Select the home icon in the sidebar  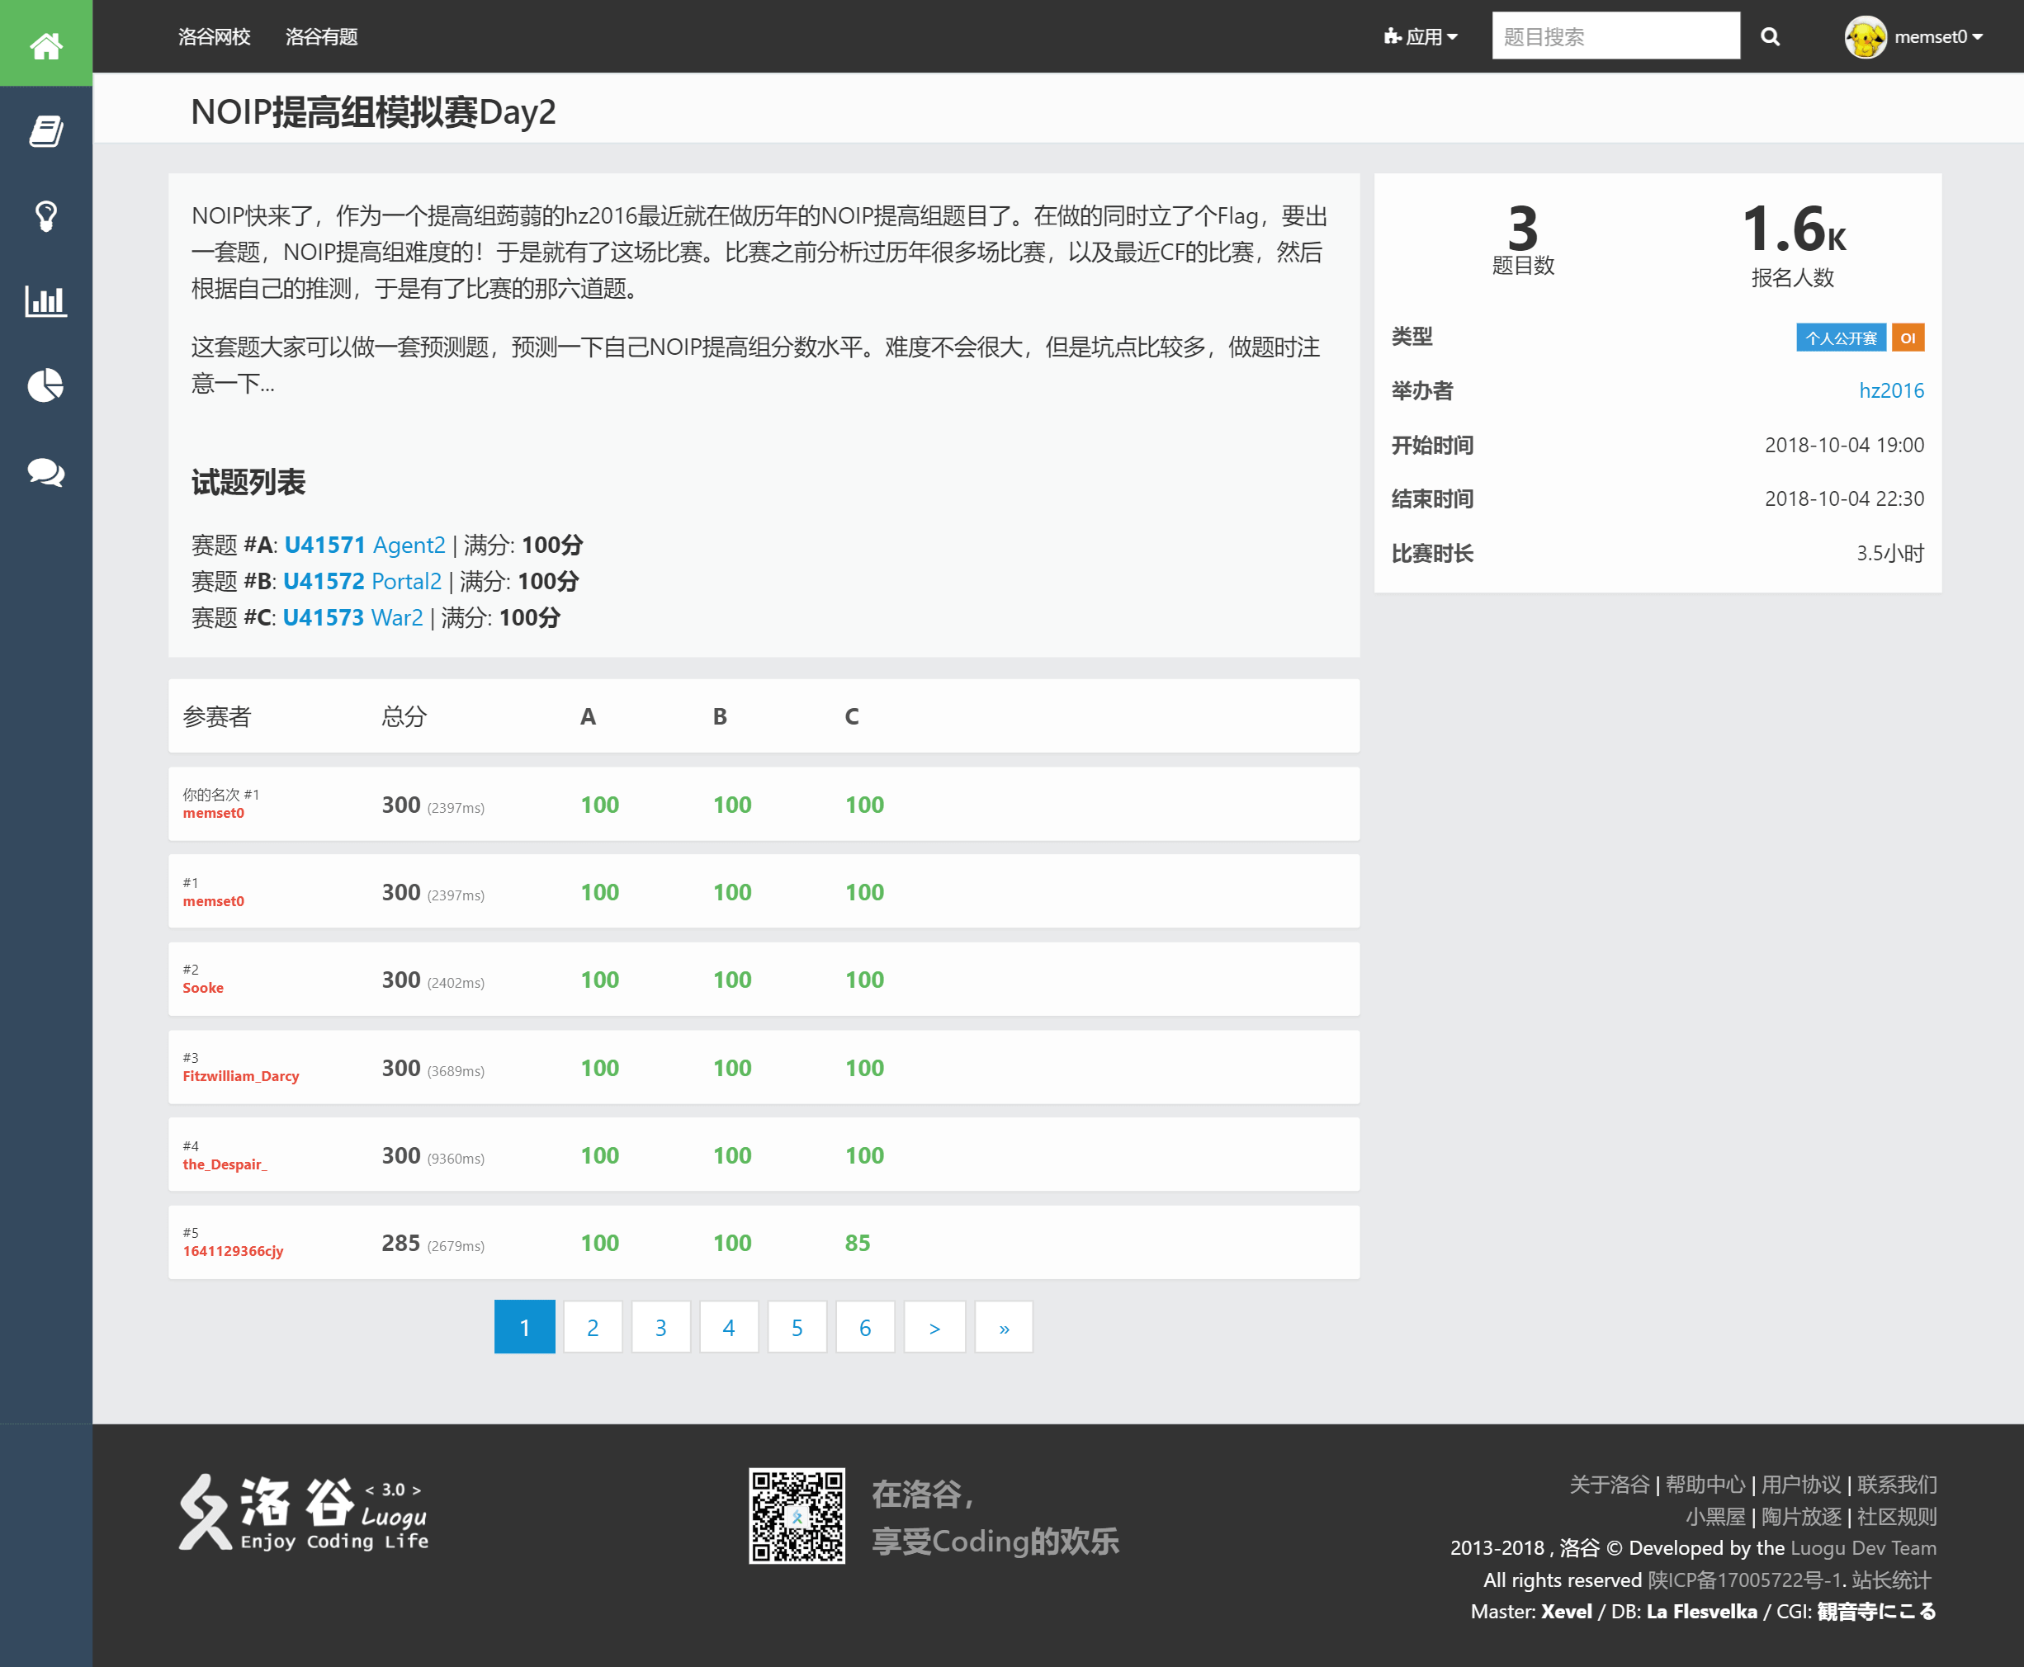click(x=45, y=42)
